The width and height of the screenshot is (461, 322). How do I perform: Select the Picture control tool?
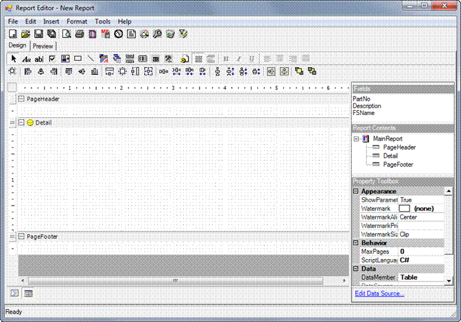click(64, 59)
